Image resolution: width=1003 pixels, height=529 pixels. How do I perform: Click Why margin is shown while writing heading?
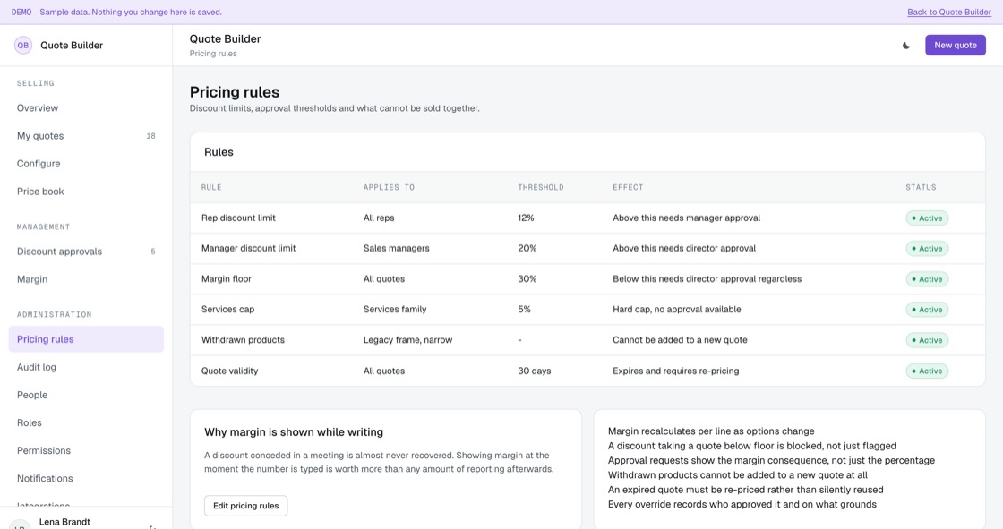(x=294, y=432)
